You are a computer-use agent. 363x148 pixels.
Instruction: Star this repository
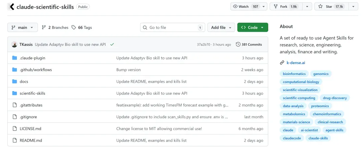[331, 6]
